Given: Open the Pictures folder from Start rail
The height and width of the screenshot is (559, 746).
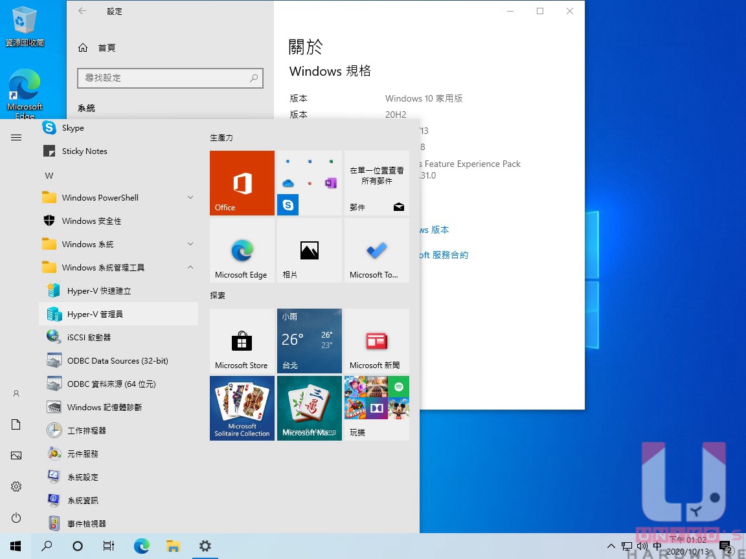Looking at the screenshot, I should (x=16, y=455).
